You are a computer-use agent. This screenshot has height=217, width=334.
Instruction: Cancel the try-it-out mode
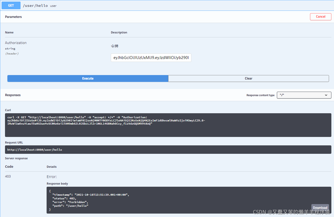coord(321,17)
